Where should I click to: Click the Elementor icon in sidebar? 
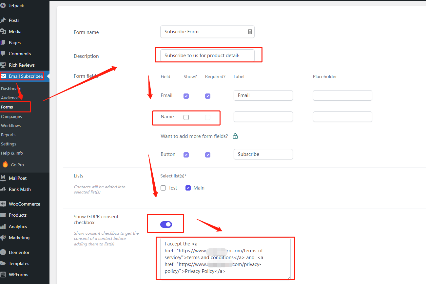3,252
